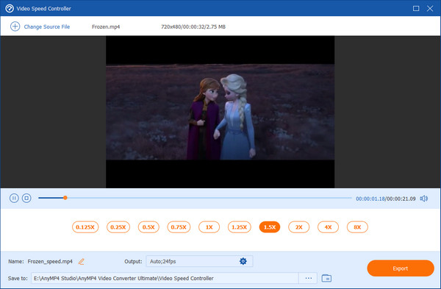Click the Frozen_speed.mp4 file name
This screenshot has width=441, height=289.
(x=50, y=261)
